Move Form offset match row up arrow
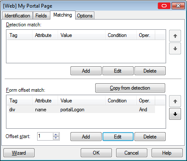Image resolution: width=187 pixels, height=161 pixels. tap(175, 101)
